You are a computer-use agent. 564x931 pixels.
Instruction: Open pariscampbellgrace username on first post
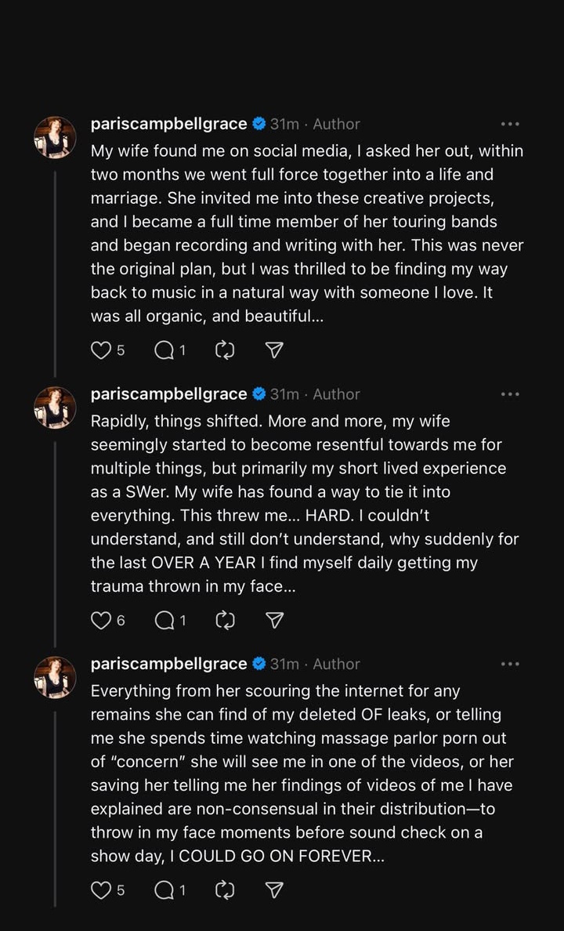pyautogui.click(x=168, y=124)
